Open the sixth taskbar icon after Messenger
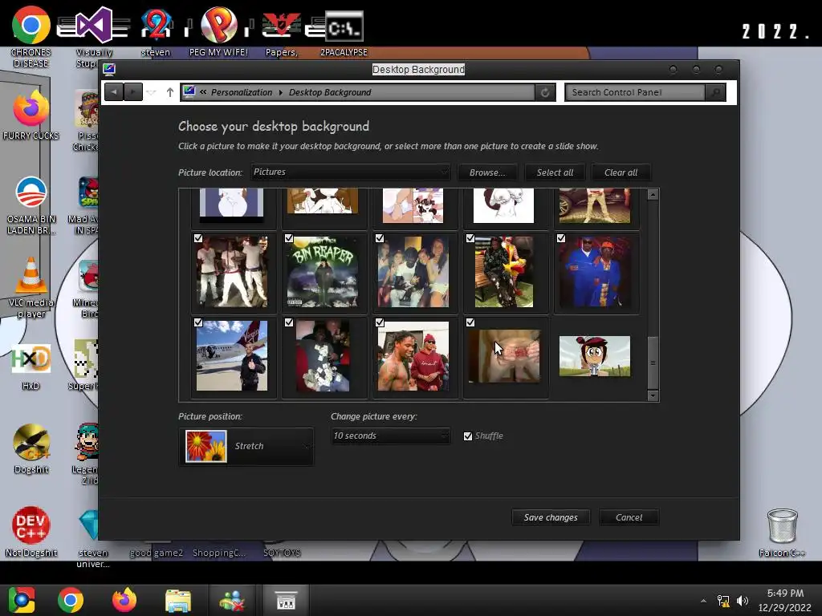The width and height of the screenshot is (822, 616). [x=287, y=600]
